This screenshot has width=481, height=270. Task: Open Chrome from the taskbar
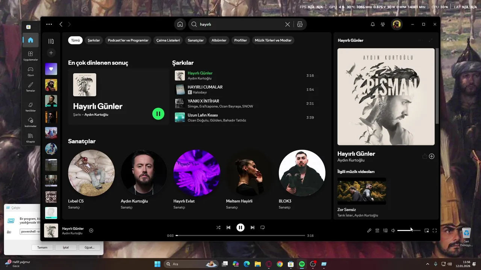[280, 264]
